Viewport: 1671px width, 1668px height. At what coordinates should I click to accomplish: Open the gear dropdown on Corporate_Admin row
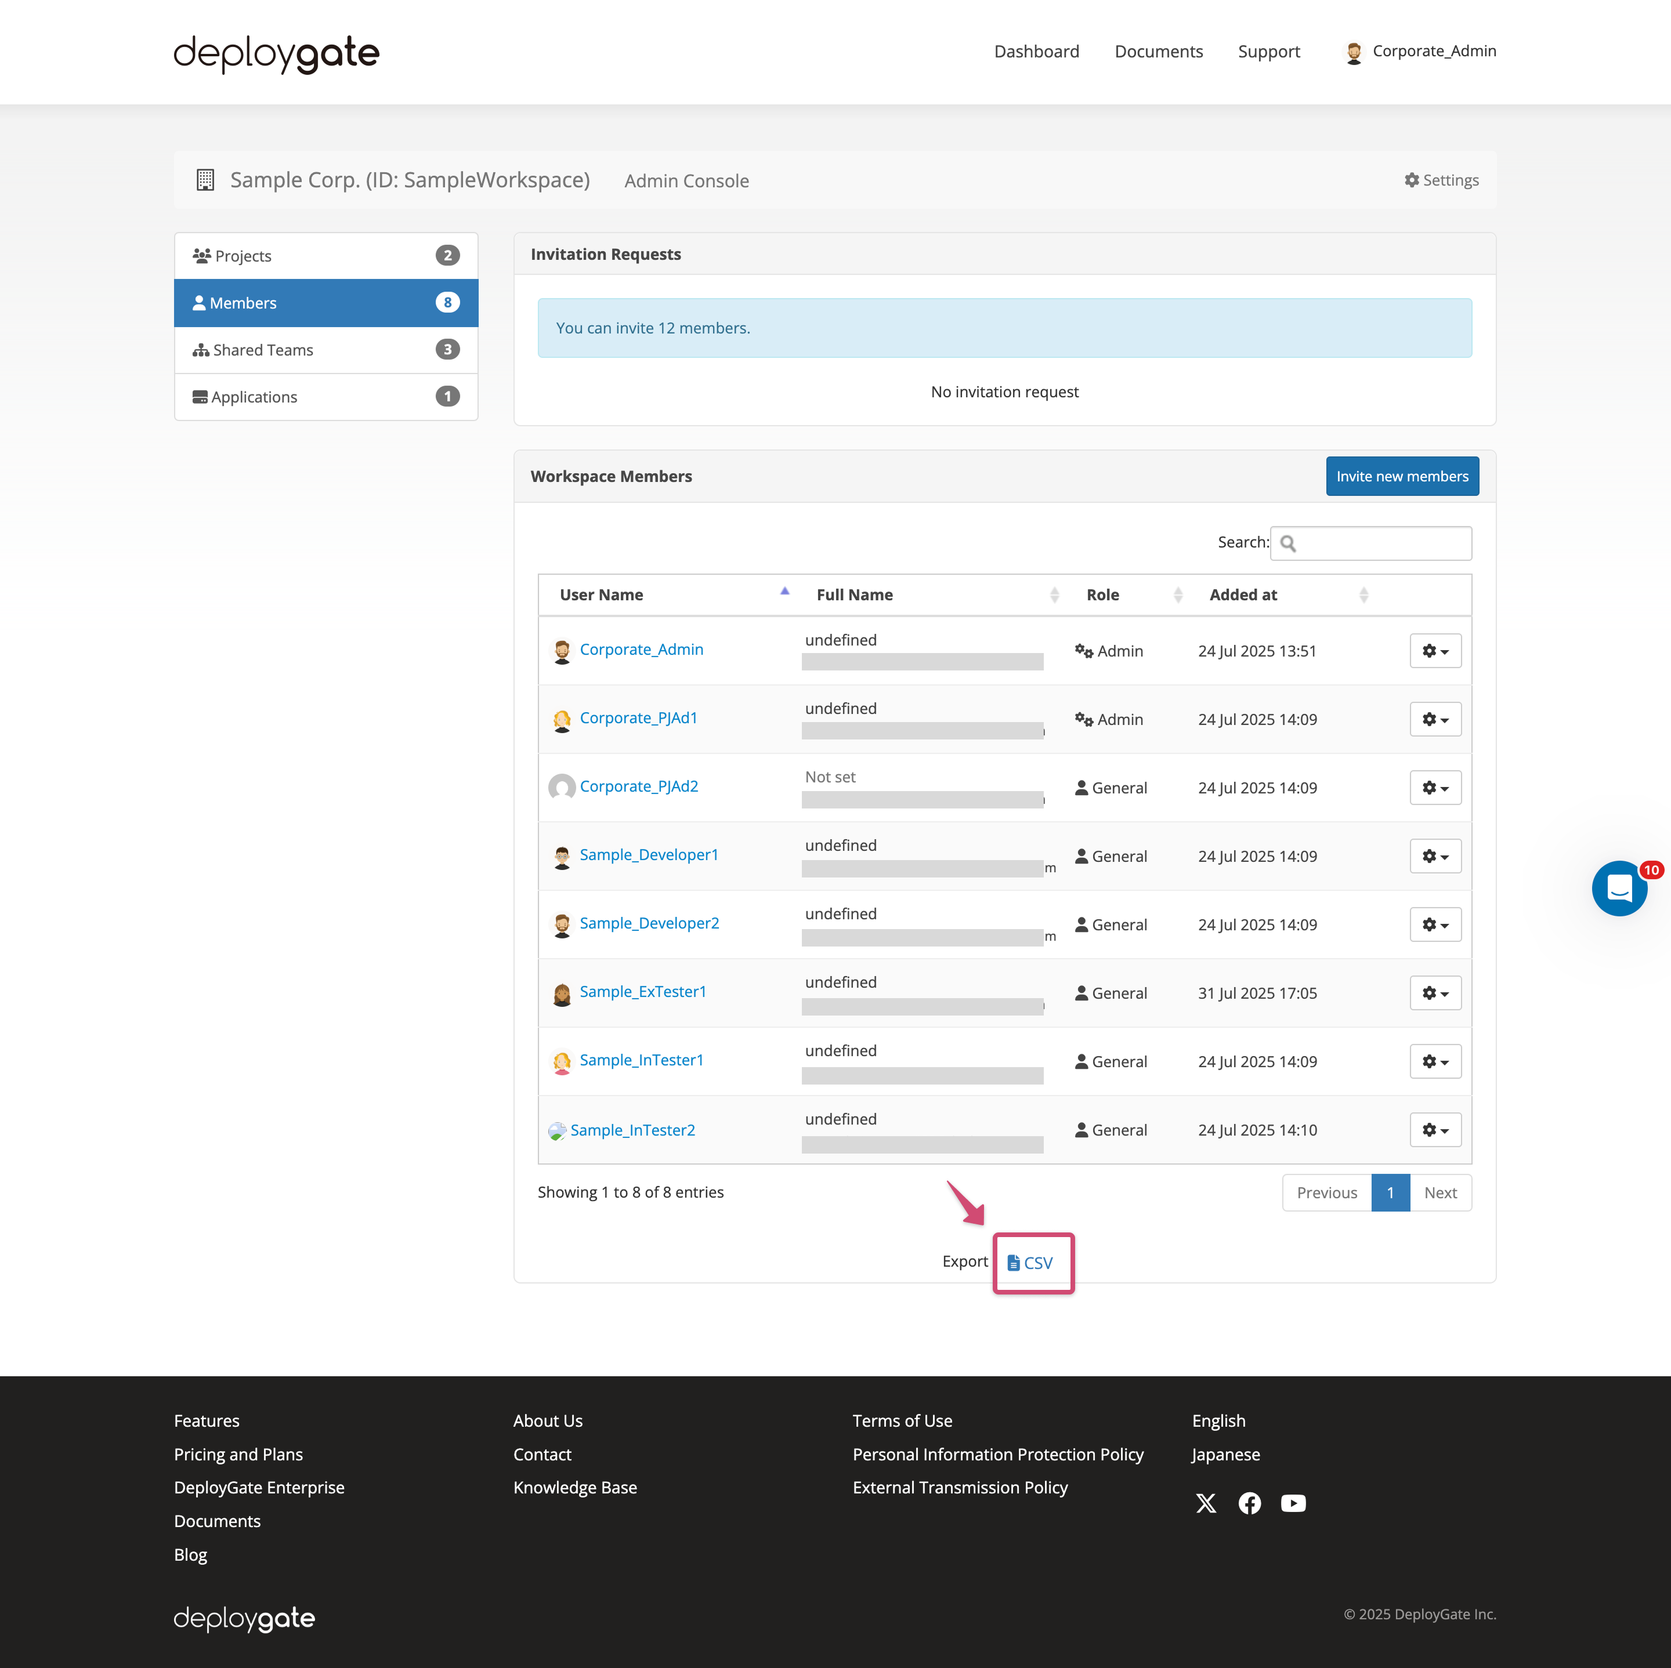[x=1435, y=650]
